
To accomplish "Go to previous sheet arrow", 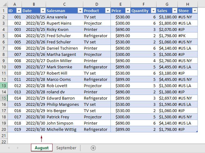I will point(9,148).
